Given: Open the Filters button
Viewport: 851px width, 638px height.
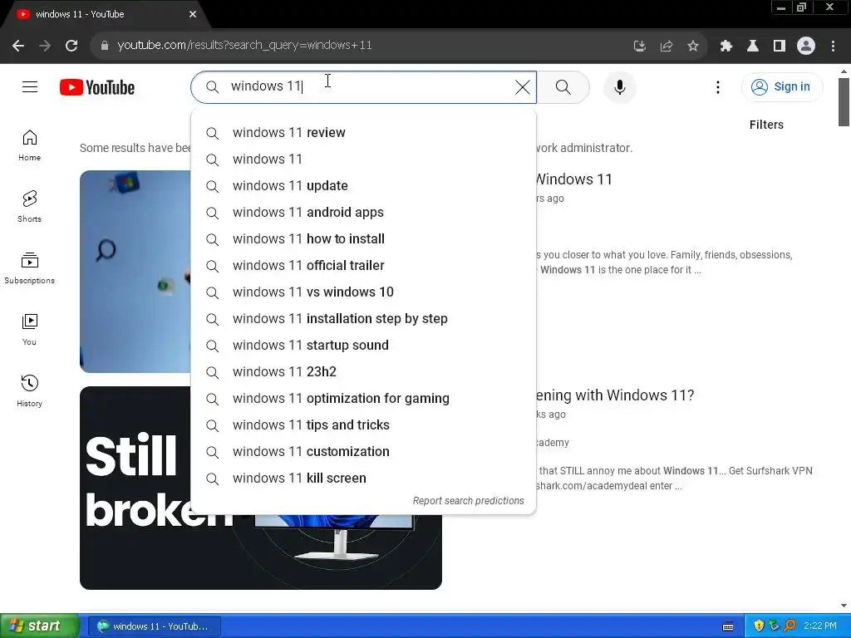Looking at the screenshot, I should click(x=766, y=125).
